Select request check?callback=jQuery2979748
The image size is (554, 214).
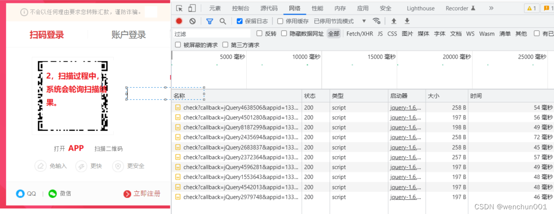pos(363,196)
